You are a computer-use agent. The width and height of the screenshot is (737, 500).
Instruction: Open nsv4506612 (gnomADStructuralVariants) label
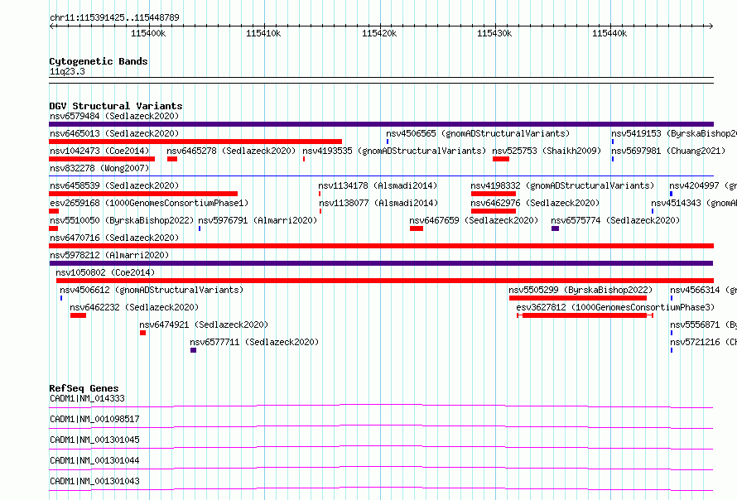pos(152,290)
